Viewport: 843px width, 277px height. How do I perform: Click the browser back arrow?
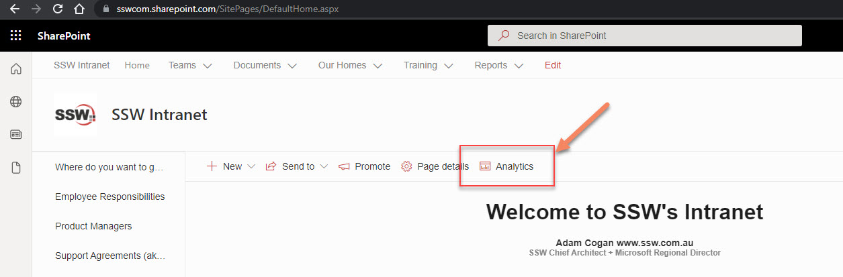click(x=15, y=9)
